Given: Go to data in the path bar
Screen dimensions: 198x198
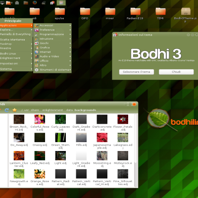Looking at the screenshot, I should click(x=69, y=110).
